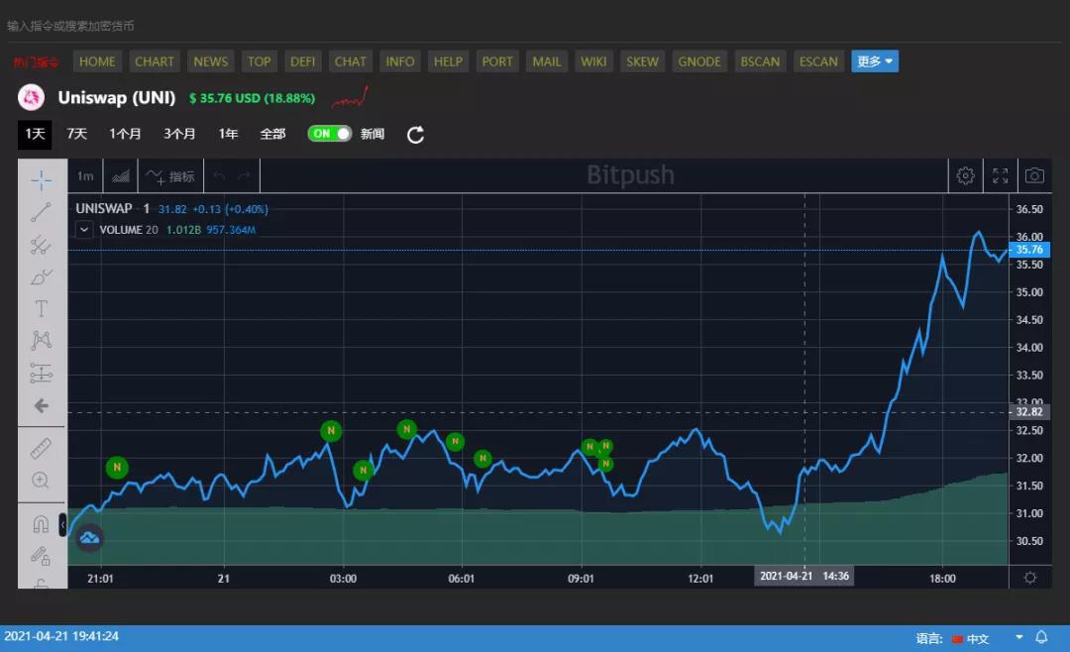Refresh the chart data
This screenshot has width=1070, height=652.
tap(415, 135)
